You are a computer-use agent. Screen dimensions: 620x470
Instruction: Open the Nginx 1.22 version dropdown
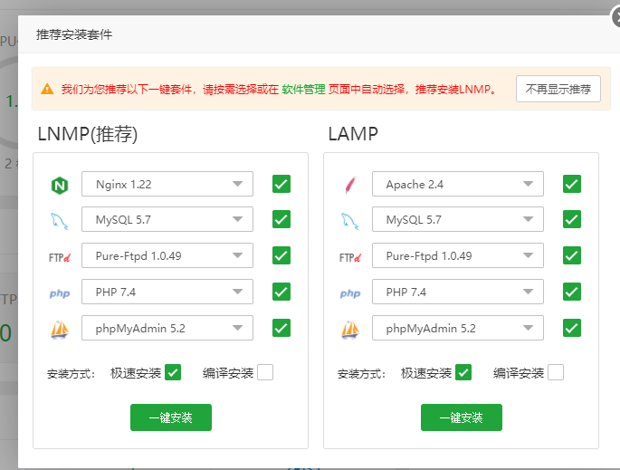tap(167, 184)
